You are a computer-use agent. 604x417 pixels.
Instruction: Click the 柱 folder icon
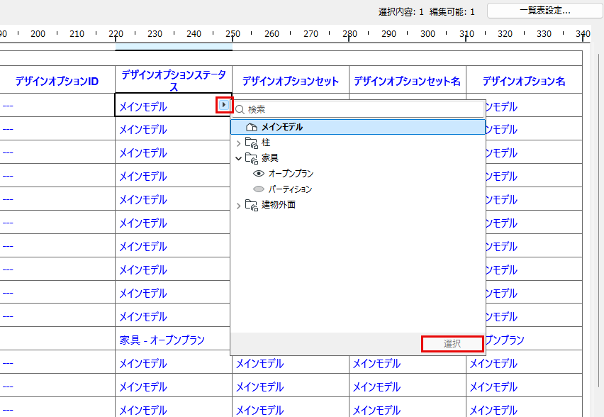252,143
